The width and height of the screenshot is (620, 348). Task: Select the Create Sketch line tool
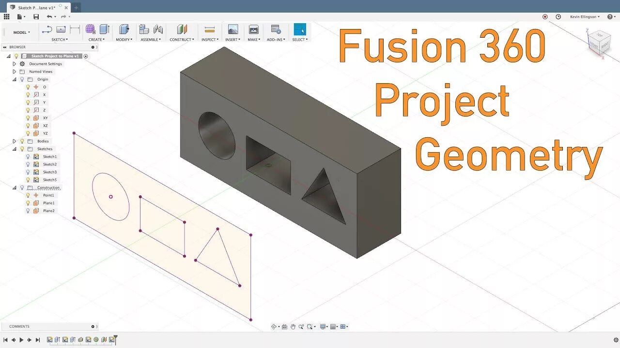coord(47,29)
